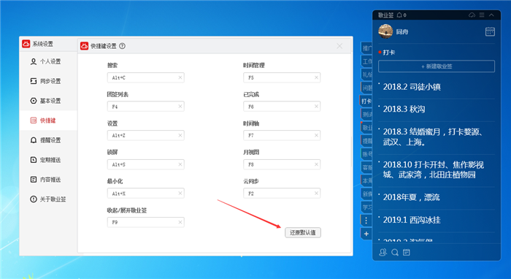Switch to the 本周 category tab
Image resolution: width=511 pixels, height=279 pixels.
tap(366, 180)
